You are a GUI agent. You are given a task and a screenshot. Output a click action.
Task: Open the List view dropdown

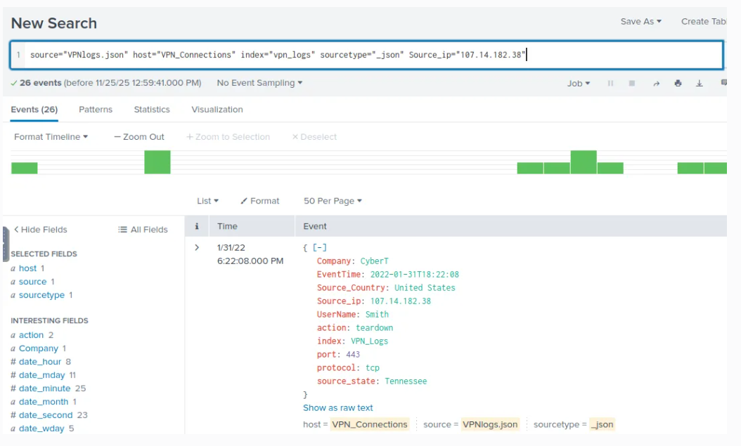pos(207,201)
